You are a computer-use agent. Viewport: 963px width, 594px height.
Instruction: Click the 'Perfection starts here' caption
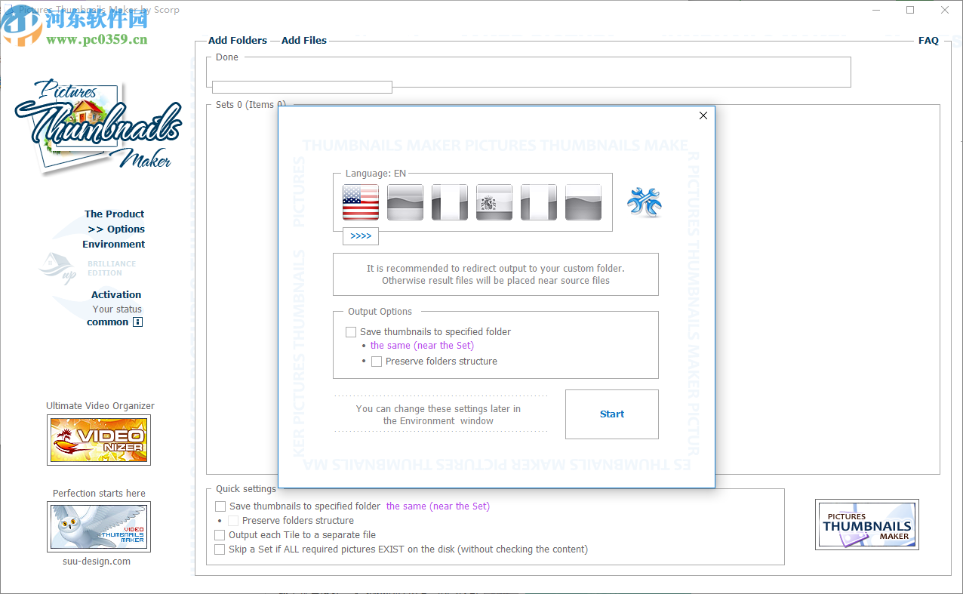99,494
